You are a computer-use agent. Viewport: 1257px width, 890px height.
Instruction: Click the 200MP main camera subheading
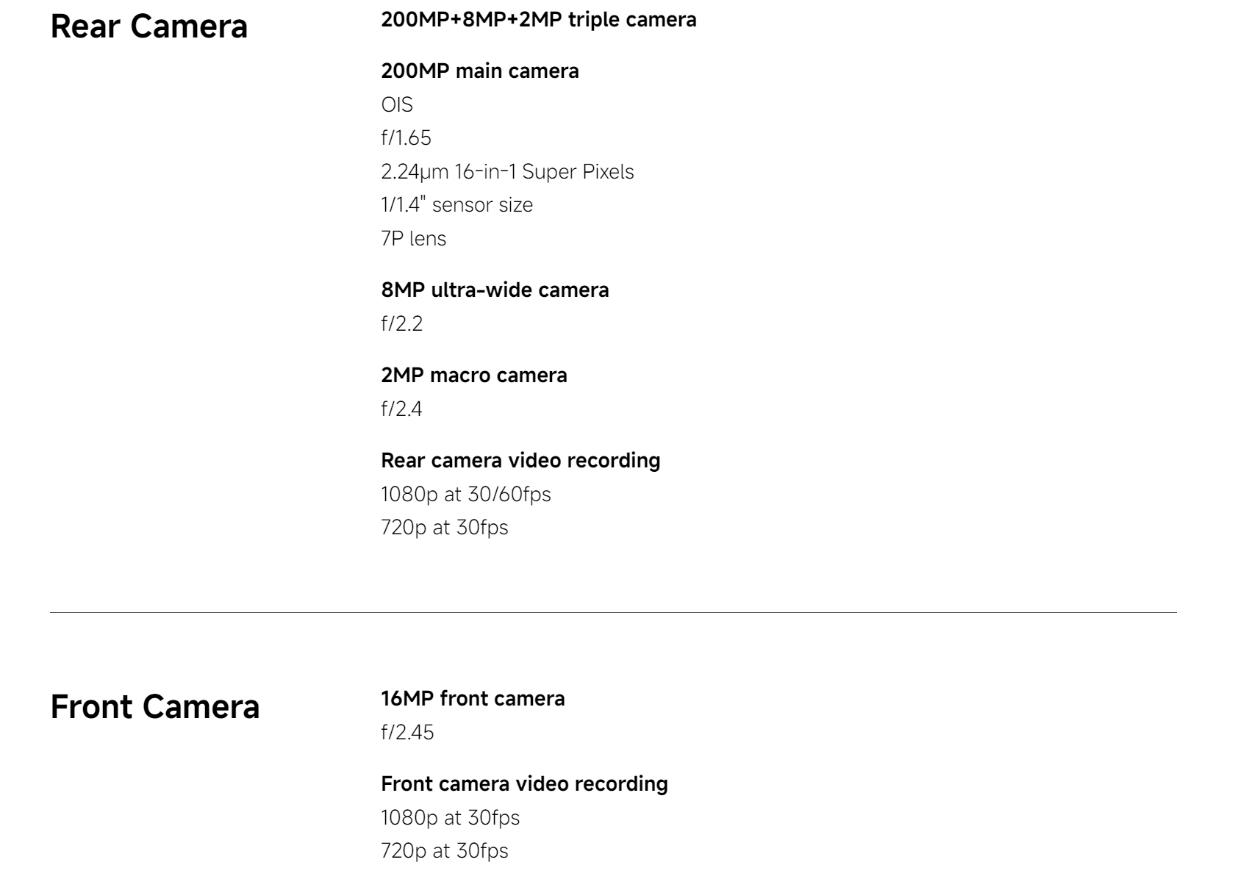[480, 71]
